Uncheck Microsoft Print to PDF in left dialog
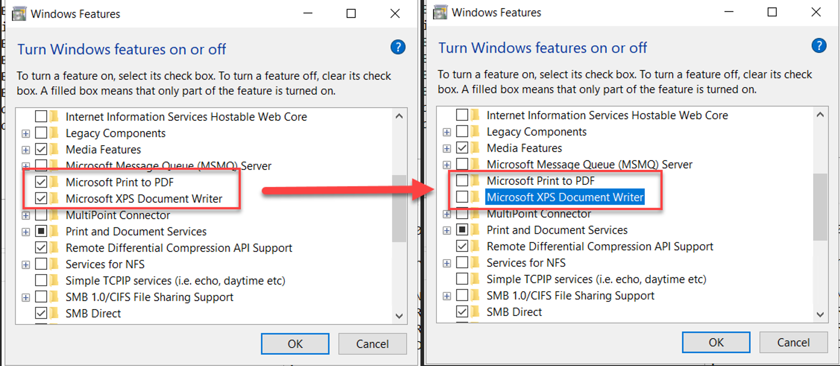This screenshot has width=840, height=366. pos(41,182)
